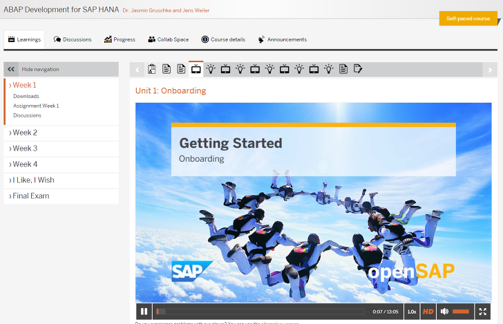Expand the Final Exam section

point(61,196)
